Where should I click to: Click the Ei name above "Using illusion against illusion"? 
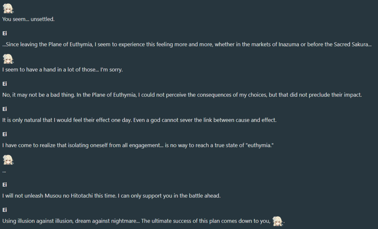tap(5, 210)
